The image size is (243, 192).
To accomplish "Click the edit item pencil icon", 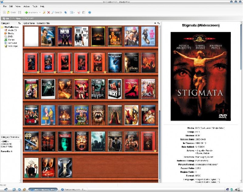I will (44, 12).
